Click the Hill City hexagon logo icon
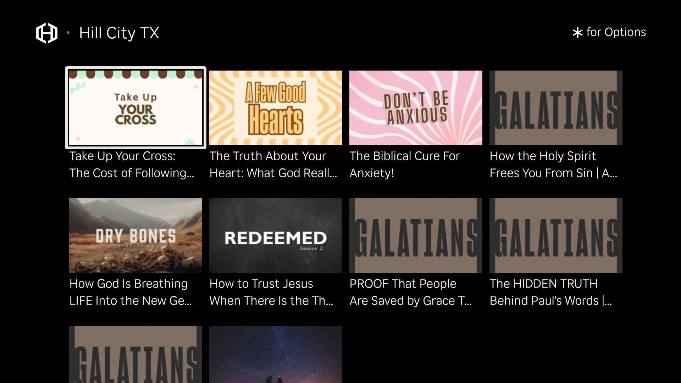Screen dimensions: 681x383 click(x=47, y=33)
